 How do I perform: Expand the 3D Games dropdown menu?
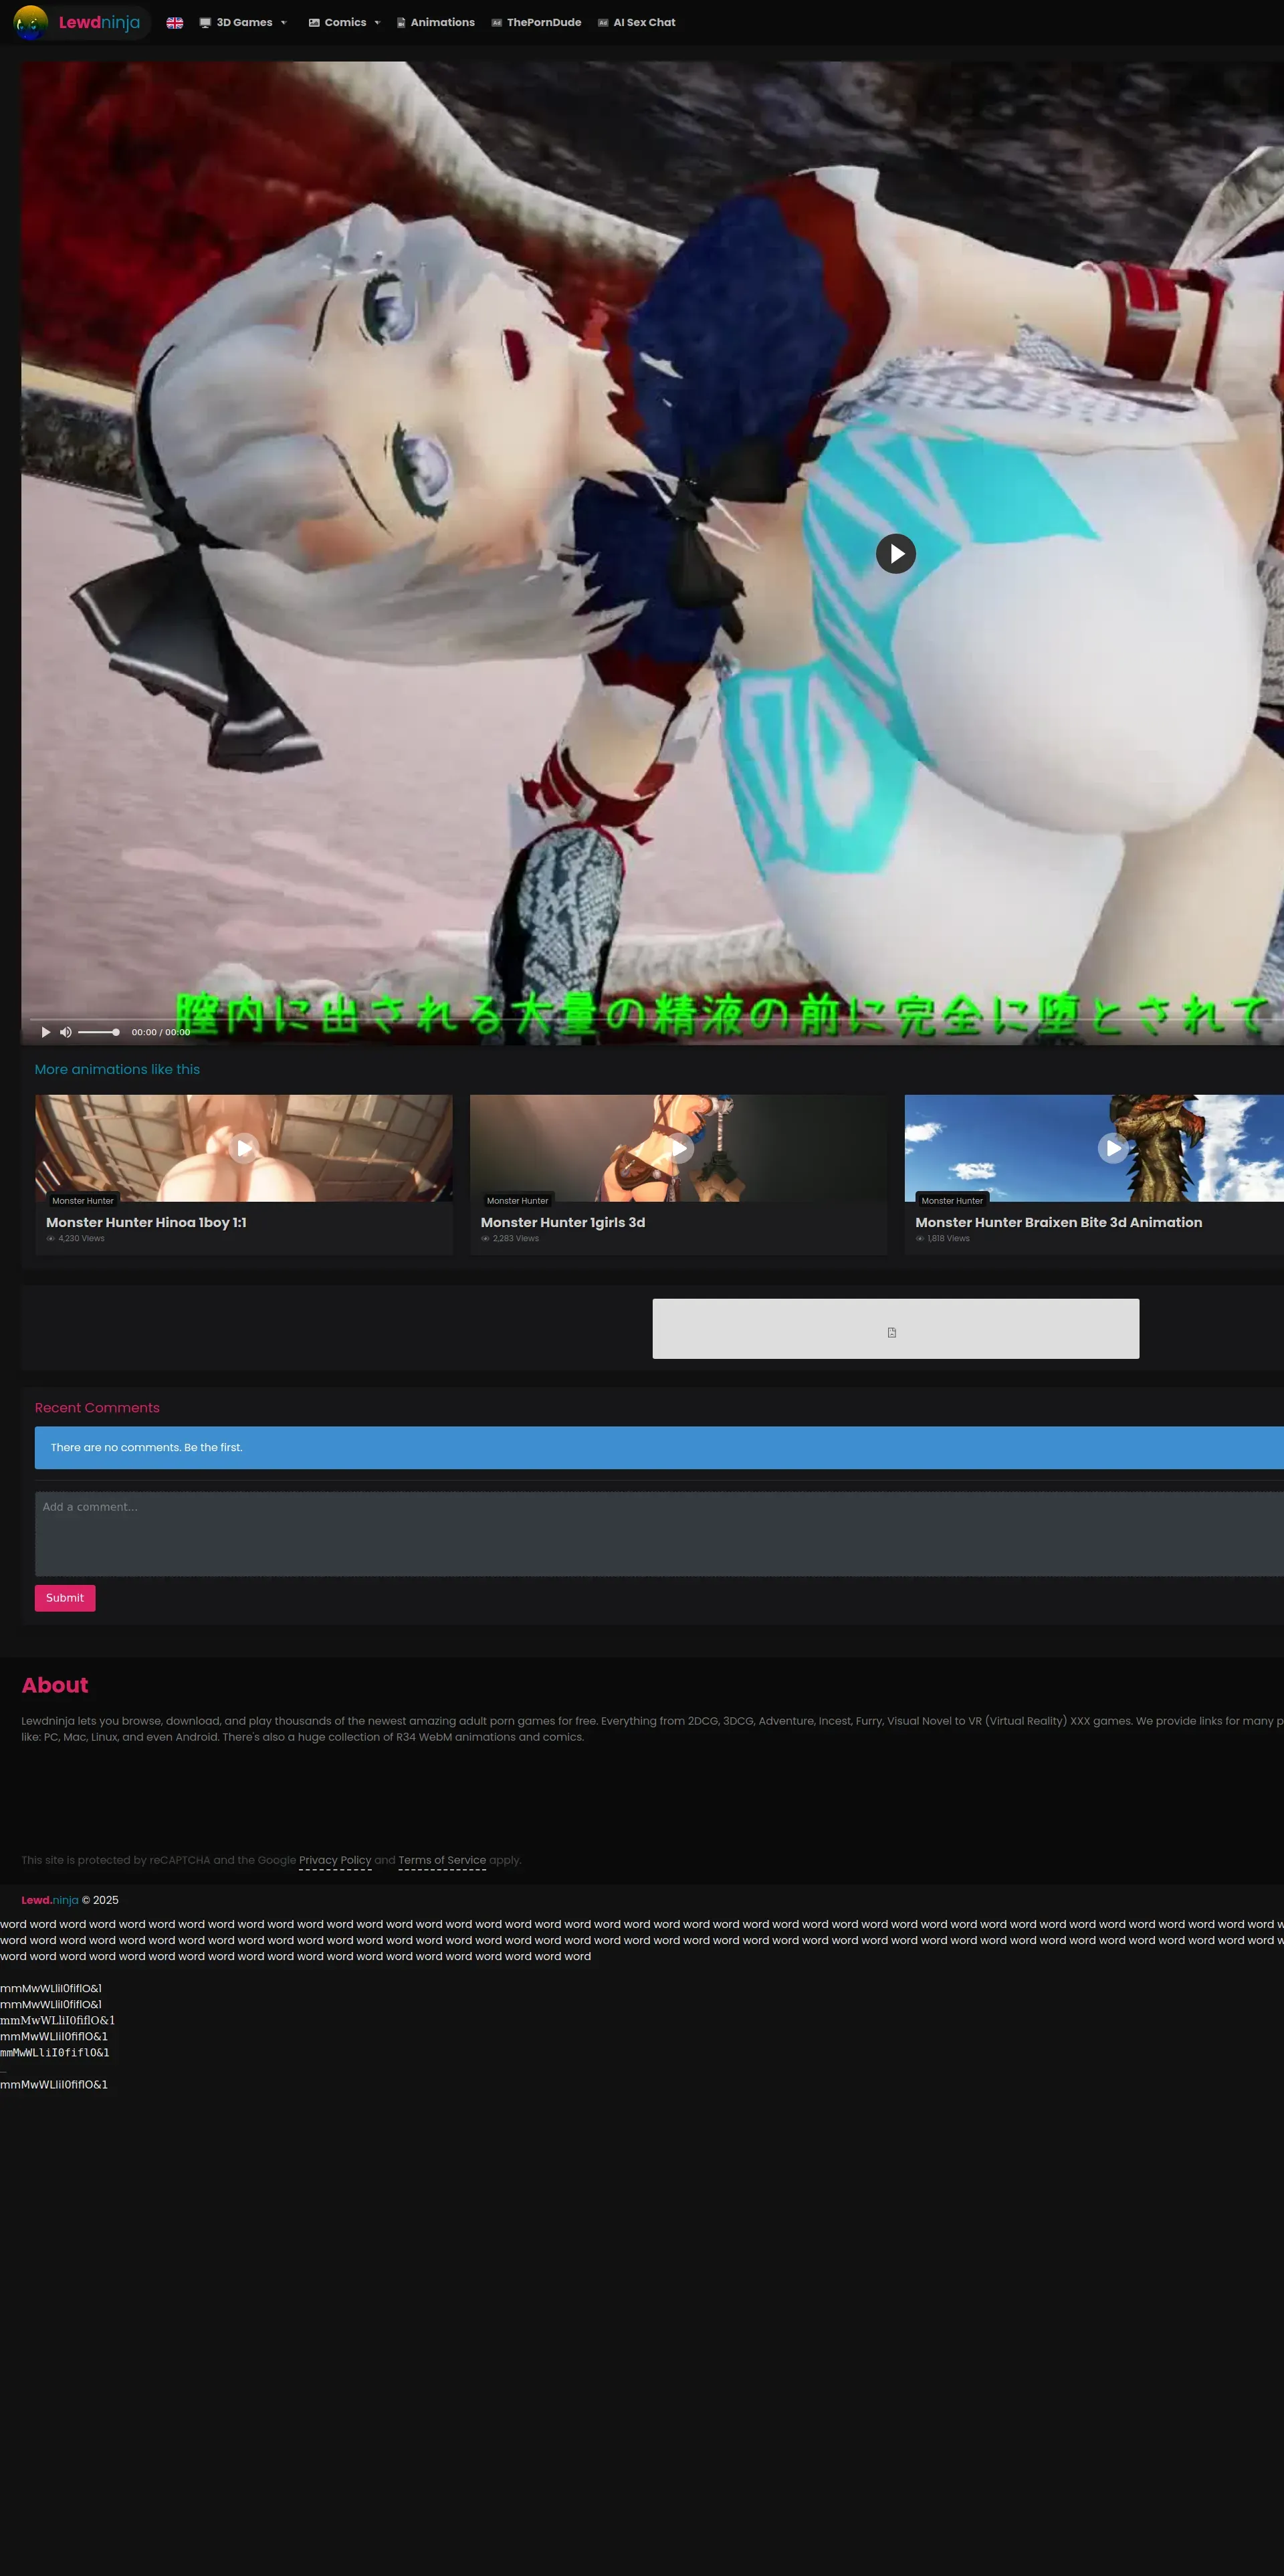coord(243,22)
